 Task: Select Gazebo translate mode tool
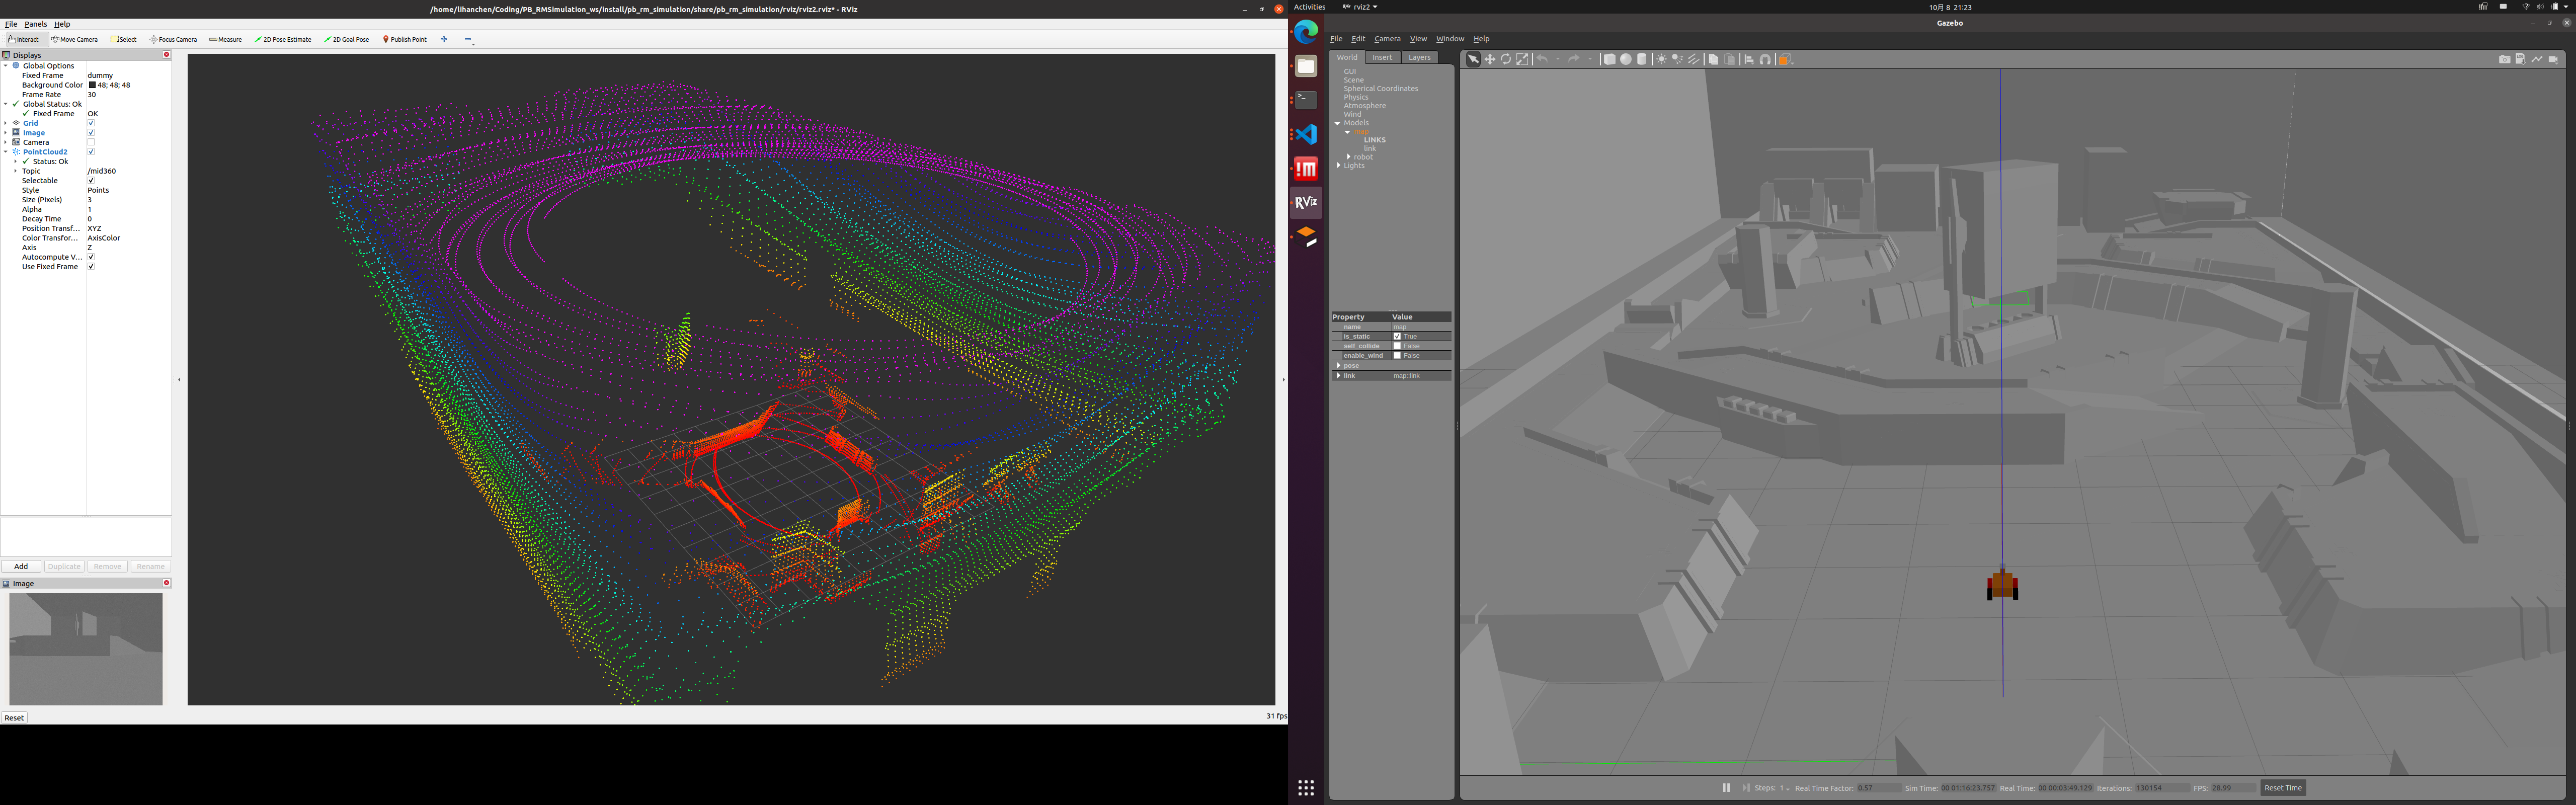(1490, 60)
